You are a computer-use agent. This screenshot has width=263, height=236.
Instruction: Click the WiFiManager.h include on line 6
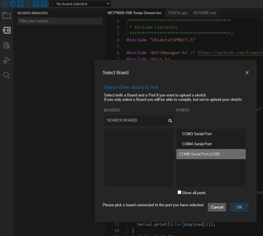coord(157,53)
